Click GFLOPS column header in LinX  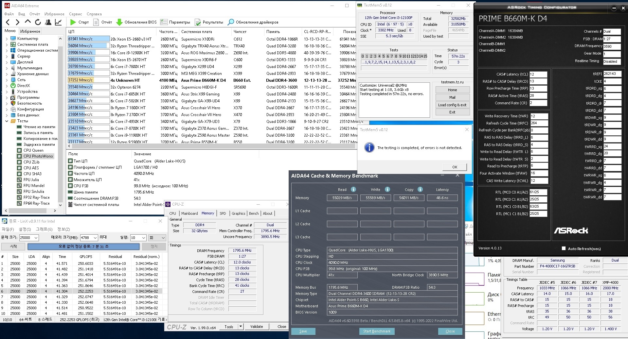pos(86,257)
